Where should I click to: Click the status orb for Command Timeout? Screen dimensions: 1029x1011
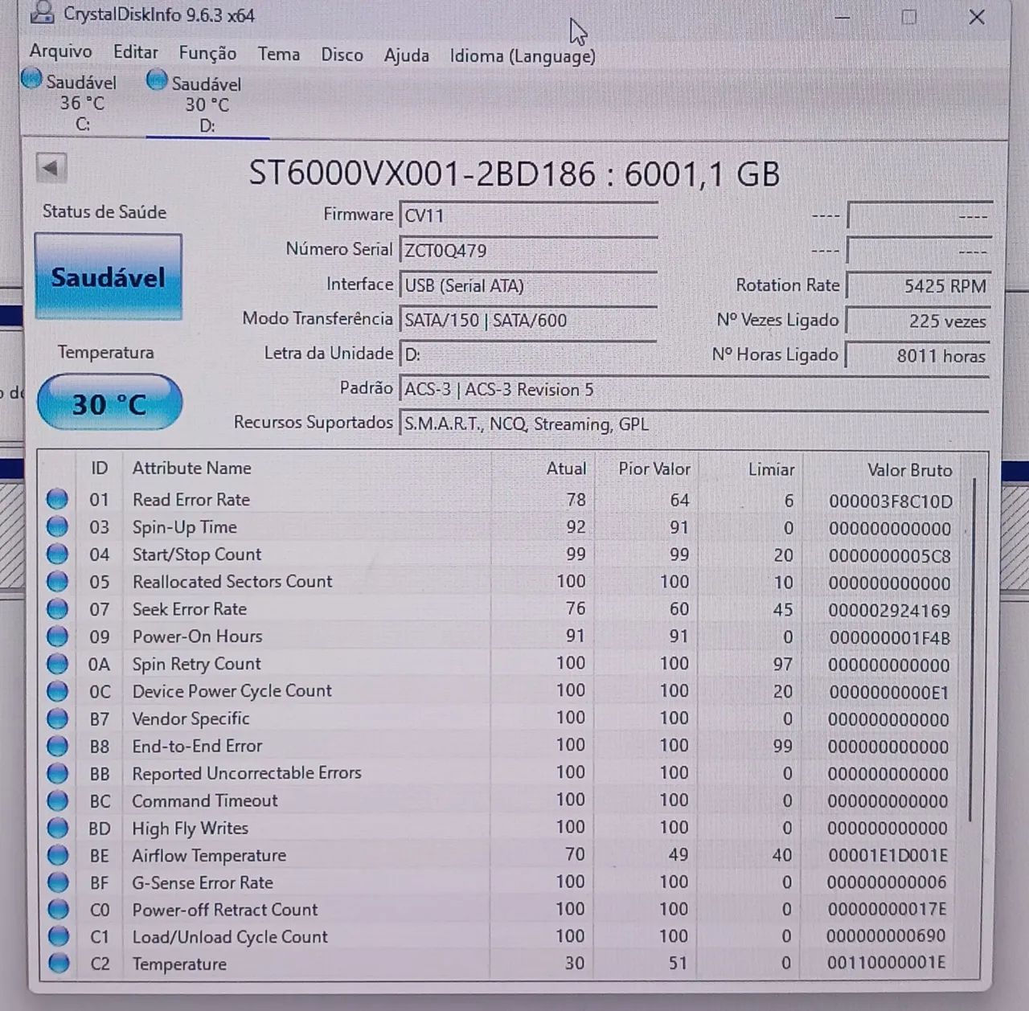tap(57, 800)
